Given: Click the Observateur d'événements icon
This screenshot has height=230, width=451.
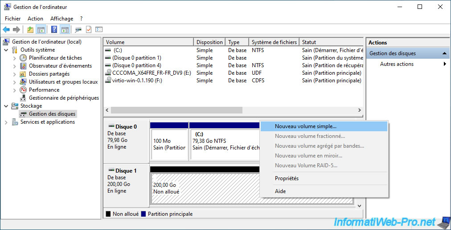Looking at the screenshot, I should coord(23,66).
